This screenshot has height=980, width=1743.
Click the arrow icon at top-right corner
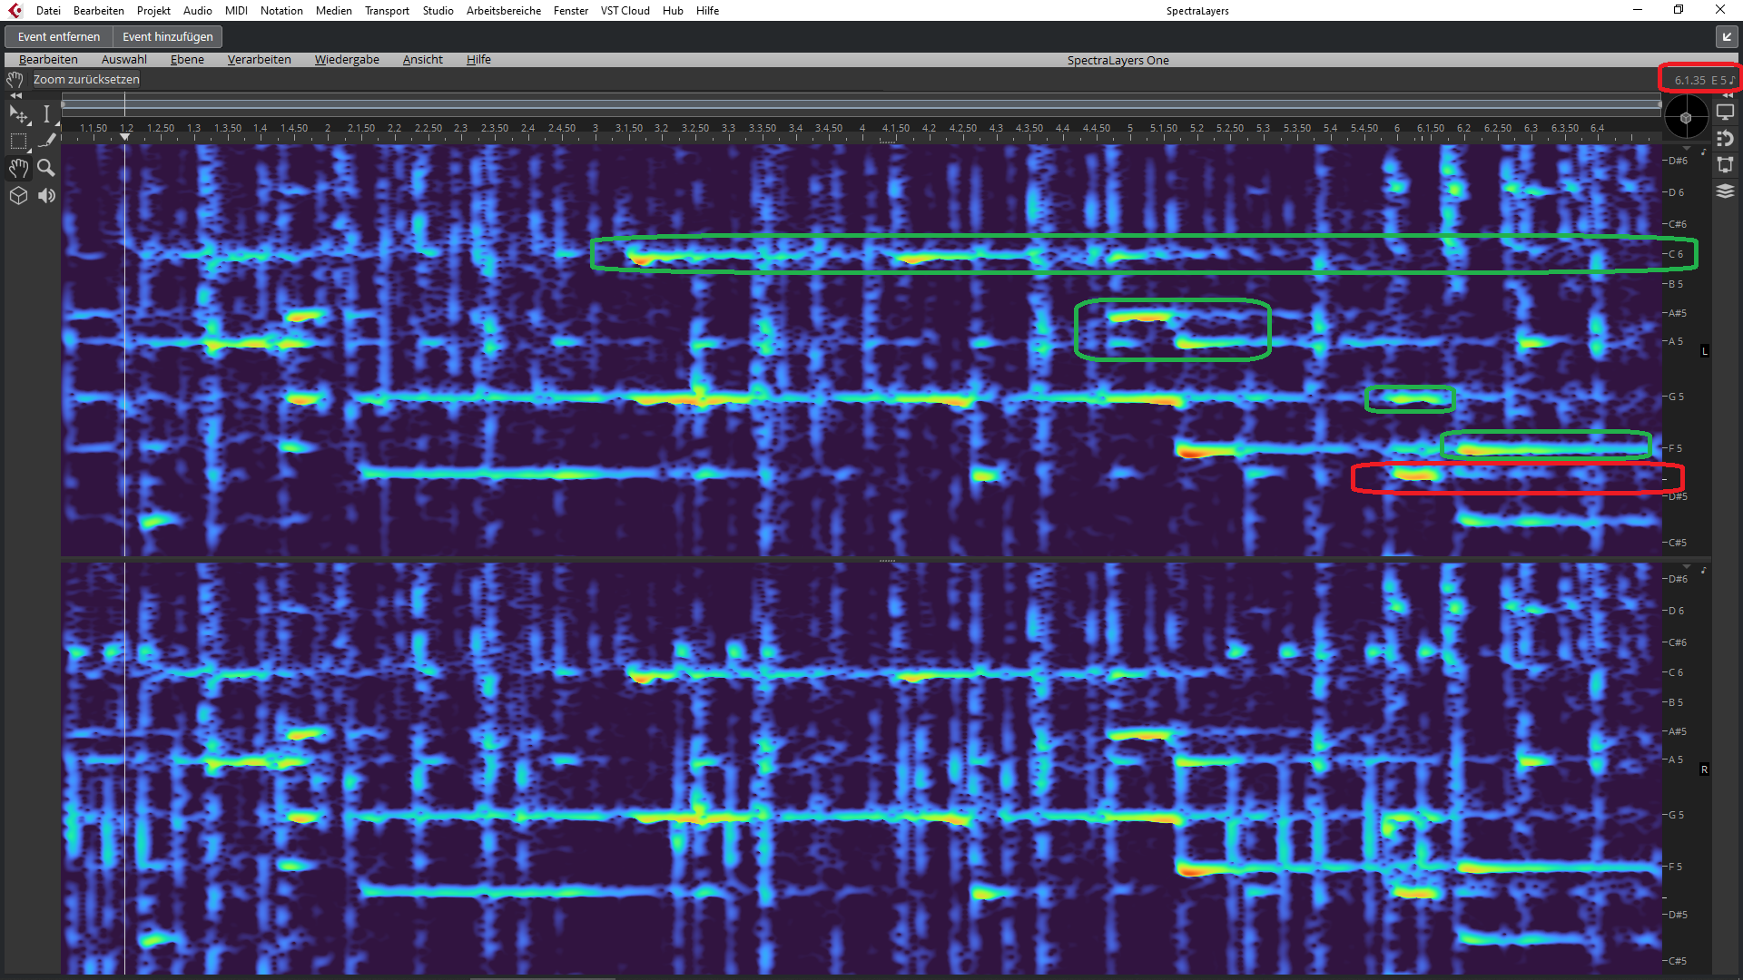click(x=1726, y=36)
